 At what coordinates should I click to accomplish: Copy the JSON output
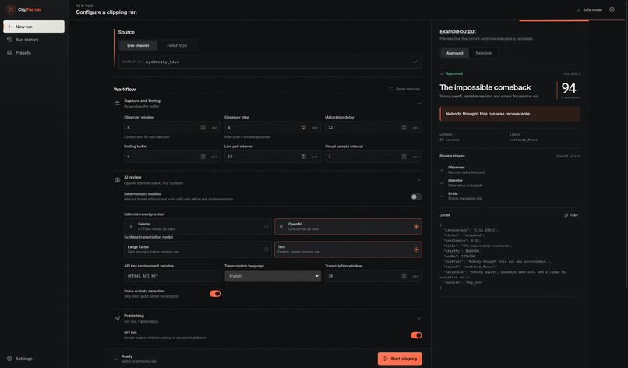pyautogui.click(x=571, y=215)
